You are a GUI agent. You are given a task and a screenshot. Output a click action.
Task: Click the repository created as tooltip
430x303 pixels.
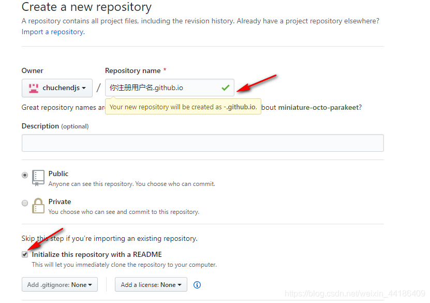click(183, 107)
